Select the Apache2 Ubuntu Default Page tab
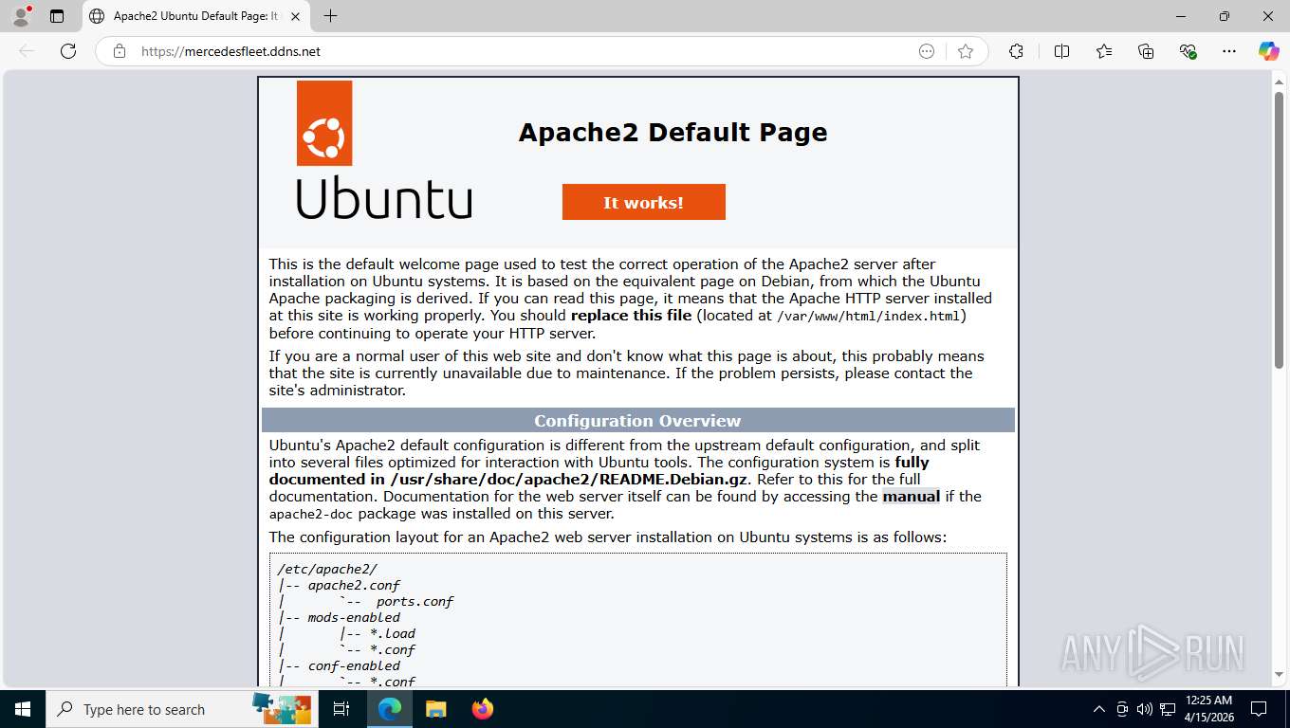Screen dimensions: 1290x728 (196, 16)
